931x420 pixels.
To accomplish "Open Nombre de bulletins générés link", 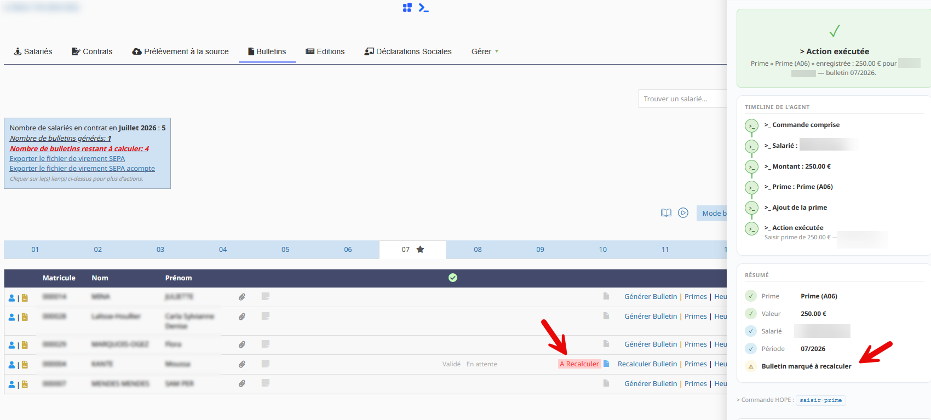I will tap(60, 138).
